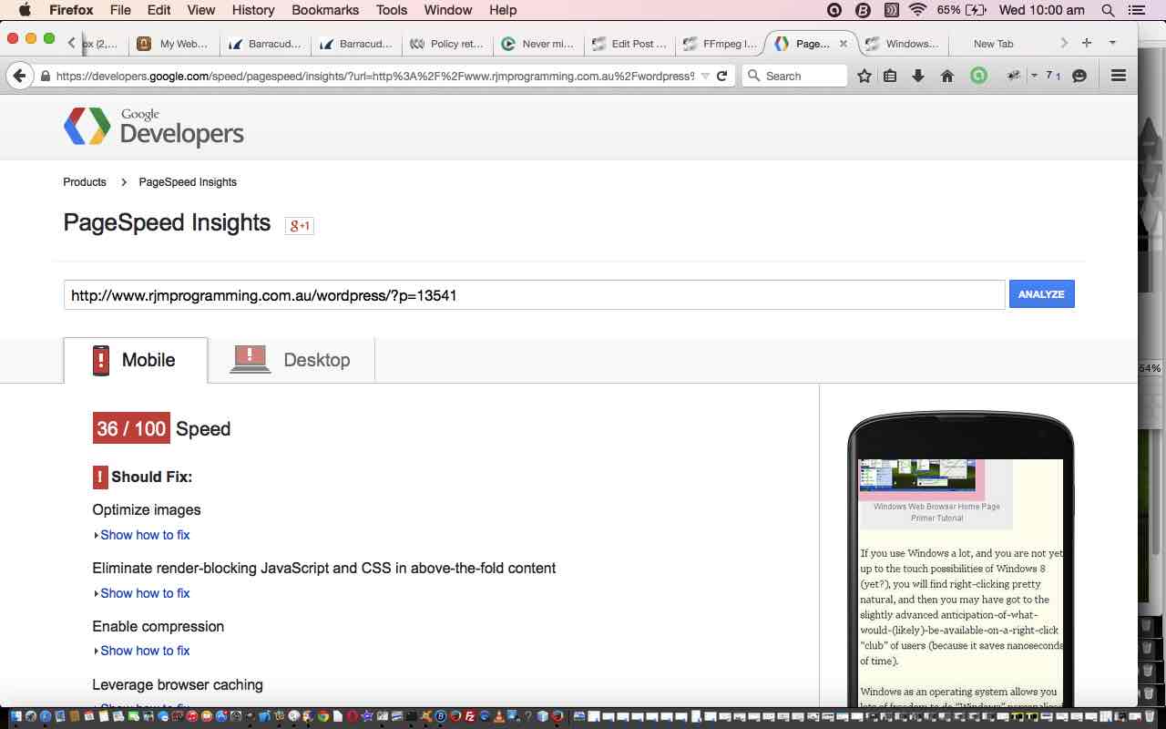Screen dimensions: 1166x729
Task: Switch to the Edit Post browser tab
Action: (x=629, y=44)
